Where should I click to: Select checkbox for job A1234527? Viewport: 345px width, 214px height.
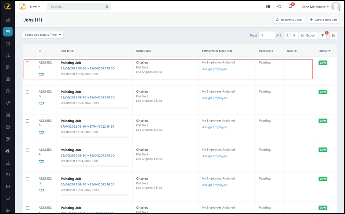[x=27, y=63]
